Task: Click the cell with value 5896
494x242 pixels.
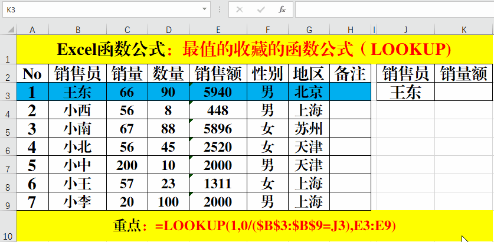Action: [218, 128]
